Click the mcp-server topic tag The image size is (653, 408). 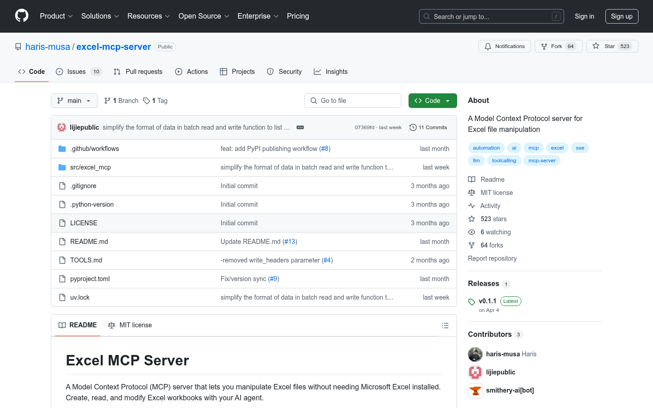click(x=542, y=160)
